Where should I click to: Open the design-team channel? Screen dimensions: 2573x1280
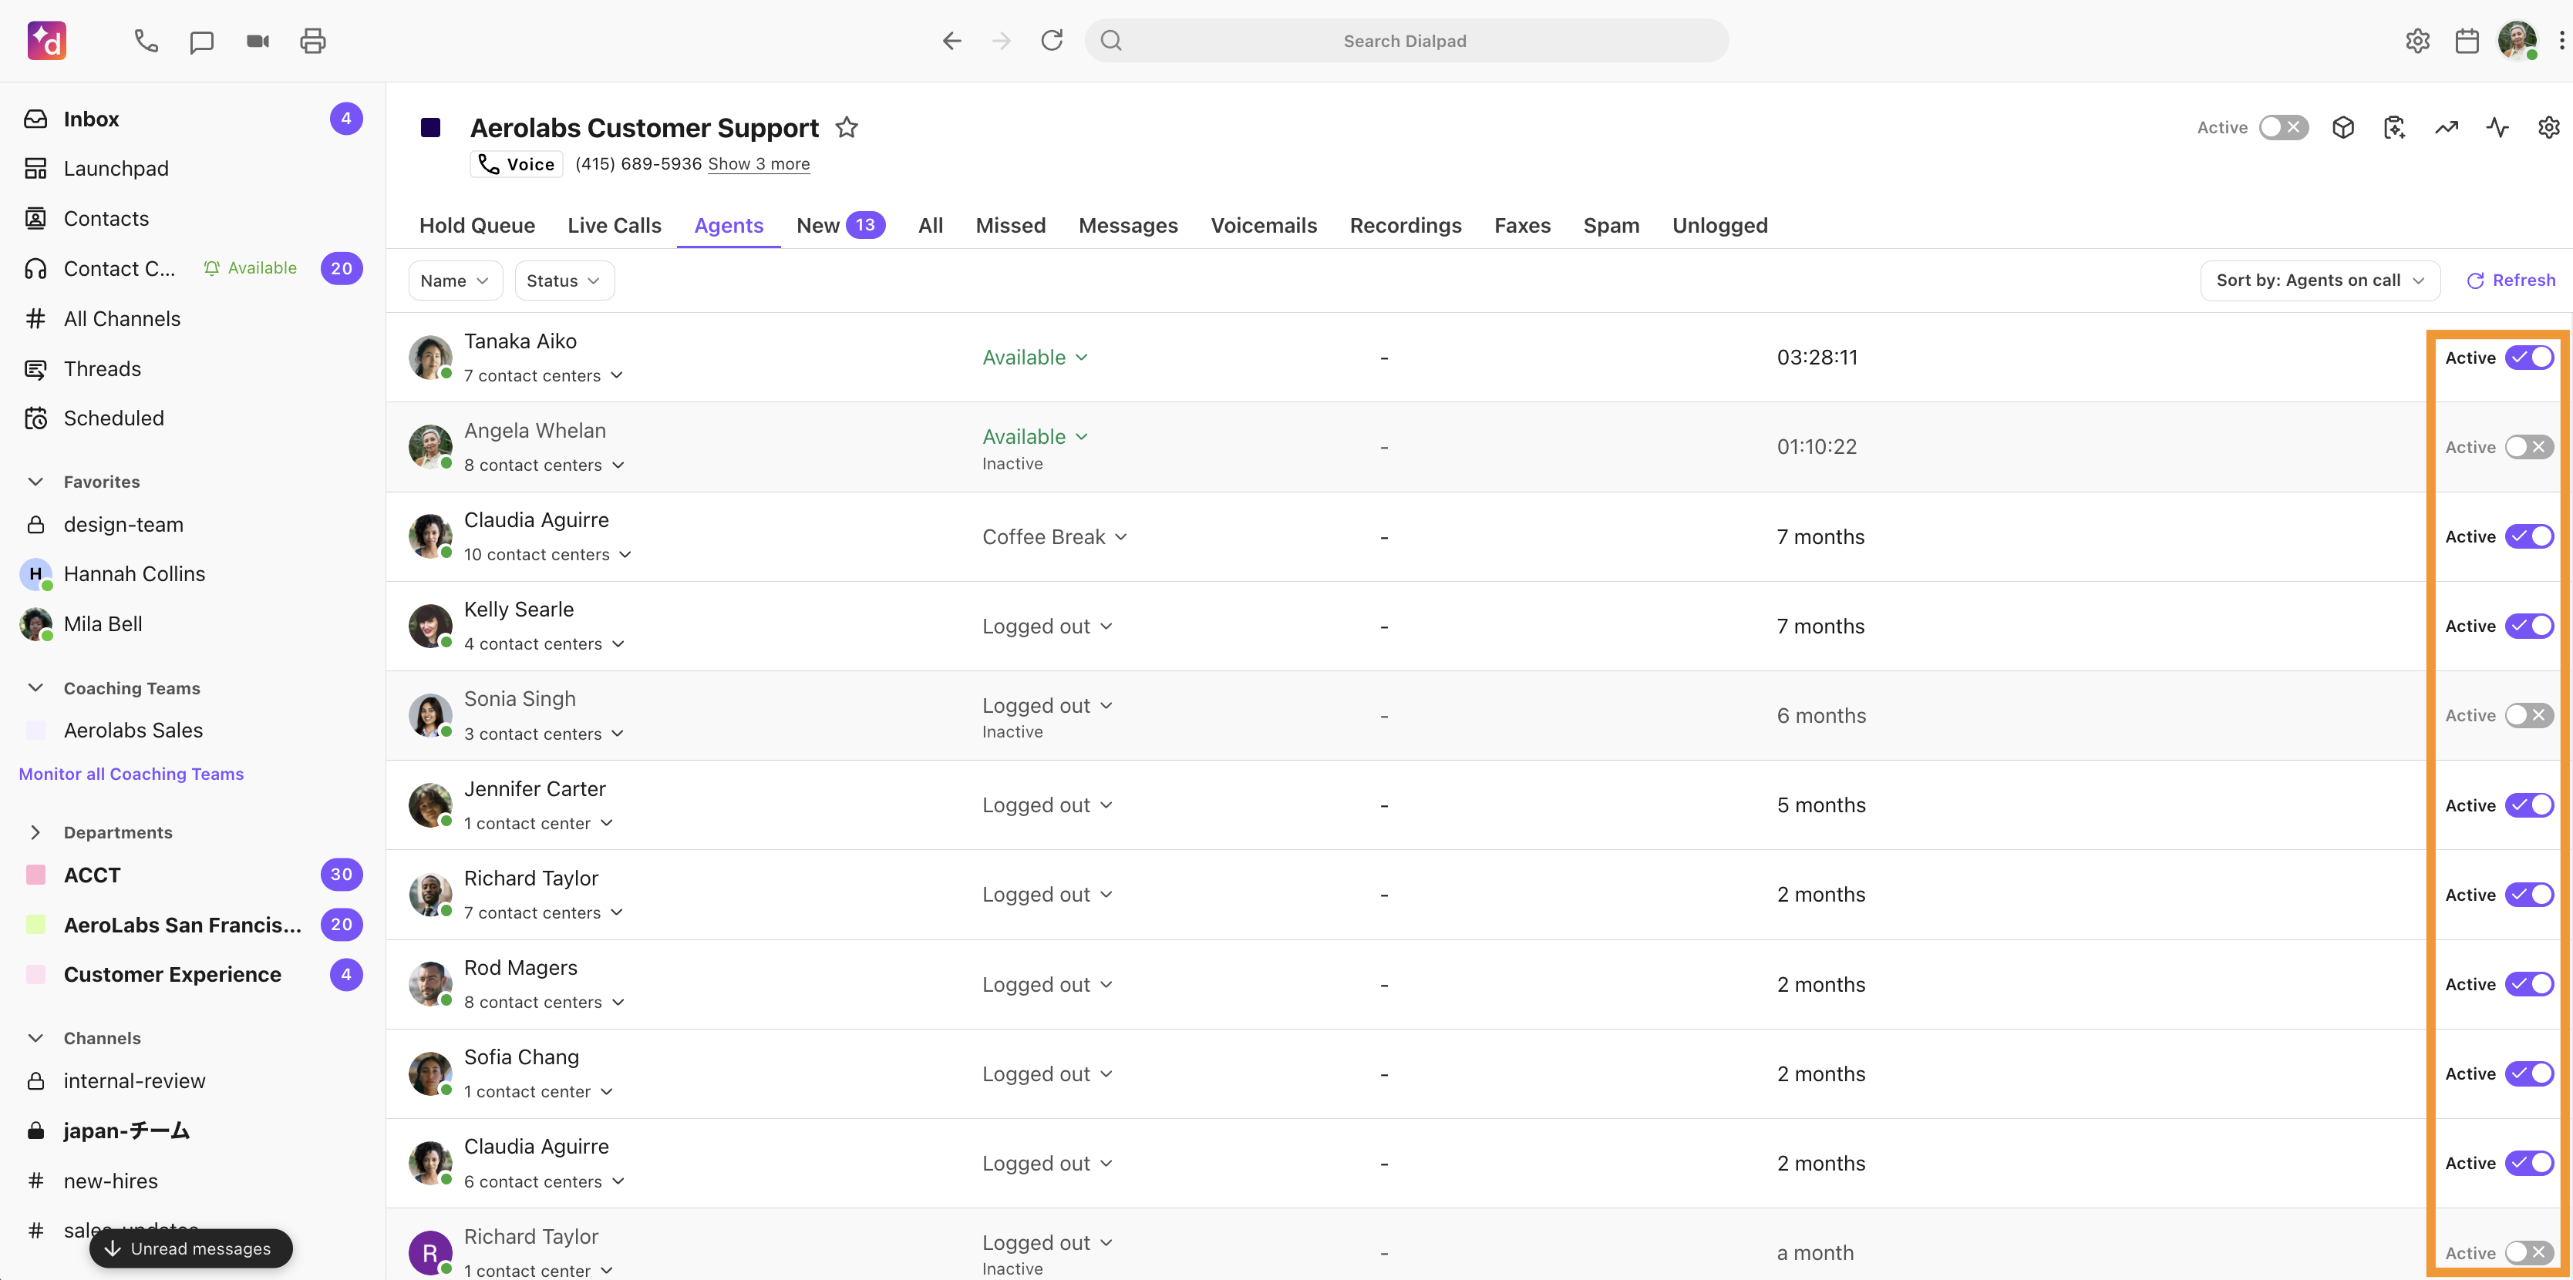coord(193,524)
